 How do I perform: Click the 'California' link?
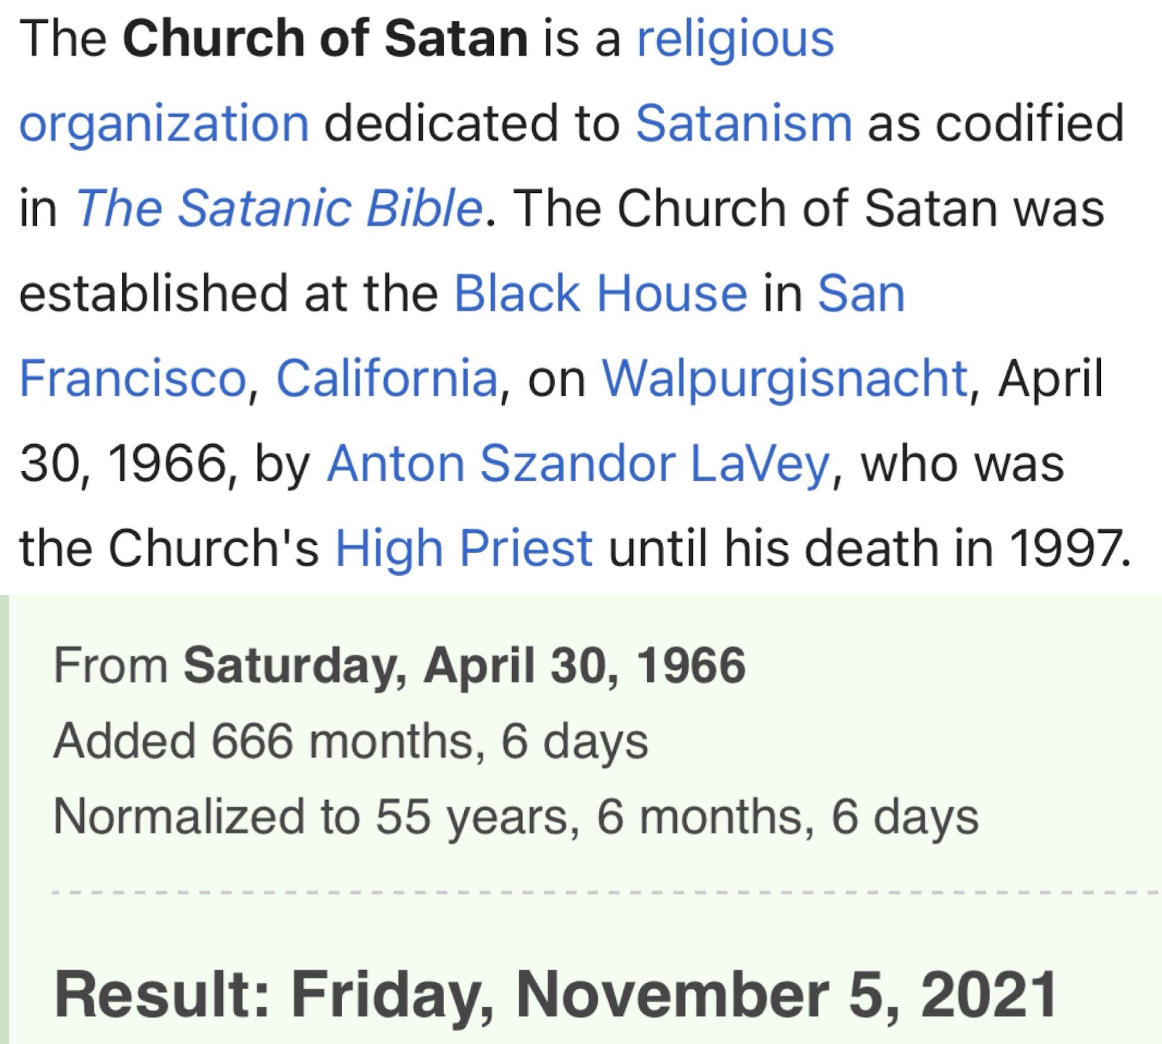tap(386, 378)
